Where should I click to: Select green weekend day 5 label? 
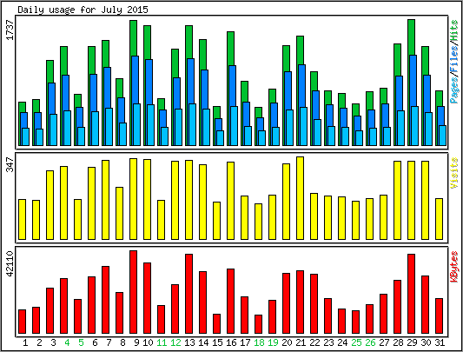pyautogui.click(x=81, y=342)
